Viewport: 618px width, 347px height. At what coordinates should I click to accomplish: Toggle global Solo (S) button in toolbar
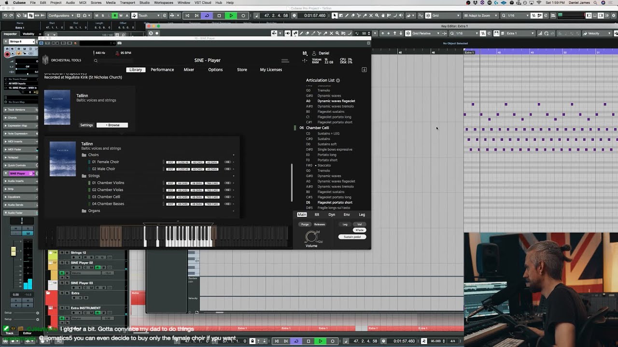click(x=102, y=15)
